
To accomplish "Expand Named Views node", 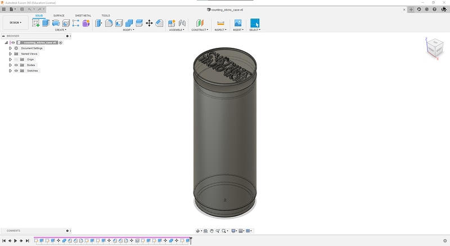I will pos(10,53).
